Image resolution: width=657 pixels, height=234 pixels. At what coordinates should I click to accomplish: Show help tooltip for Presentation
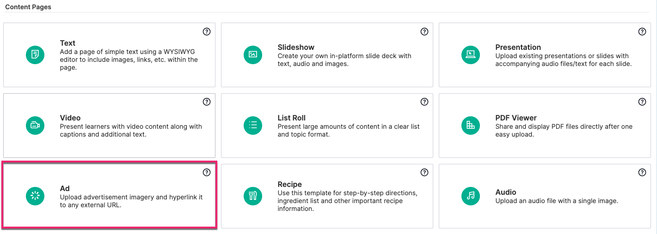point(642,32)
